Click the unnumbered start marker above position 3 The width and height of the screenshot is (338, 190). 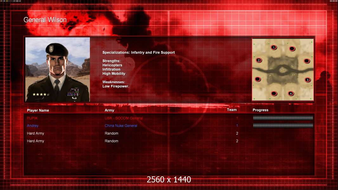pyautogui.click(x=307, y=61)
